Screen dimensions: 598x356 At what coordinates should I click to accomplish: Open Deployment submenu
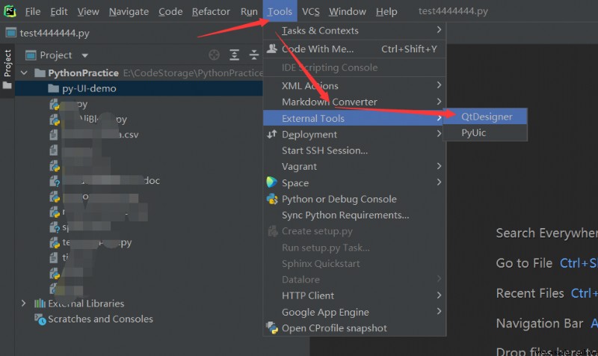[x=354, y=135]
